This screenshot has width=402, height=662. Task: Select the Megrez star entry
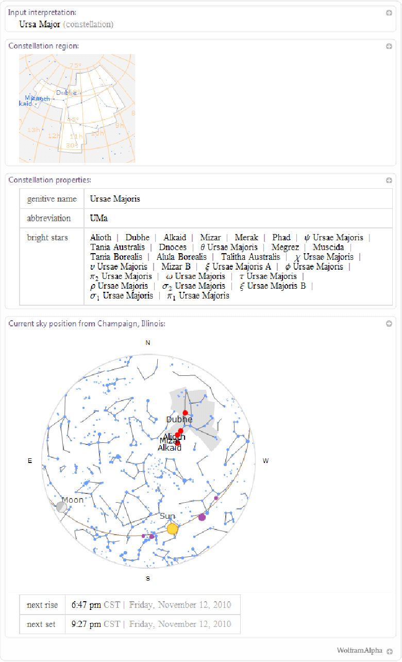coord(285,247)
